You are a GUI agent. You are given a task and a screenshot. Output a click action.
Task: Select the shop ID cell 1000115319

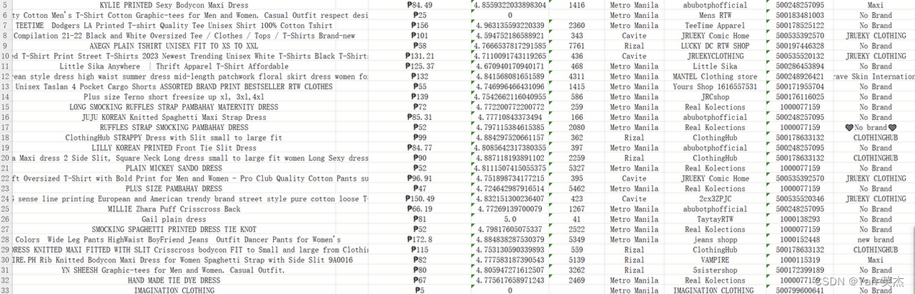coord(800,260)
